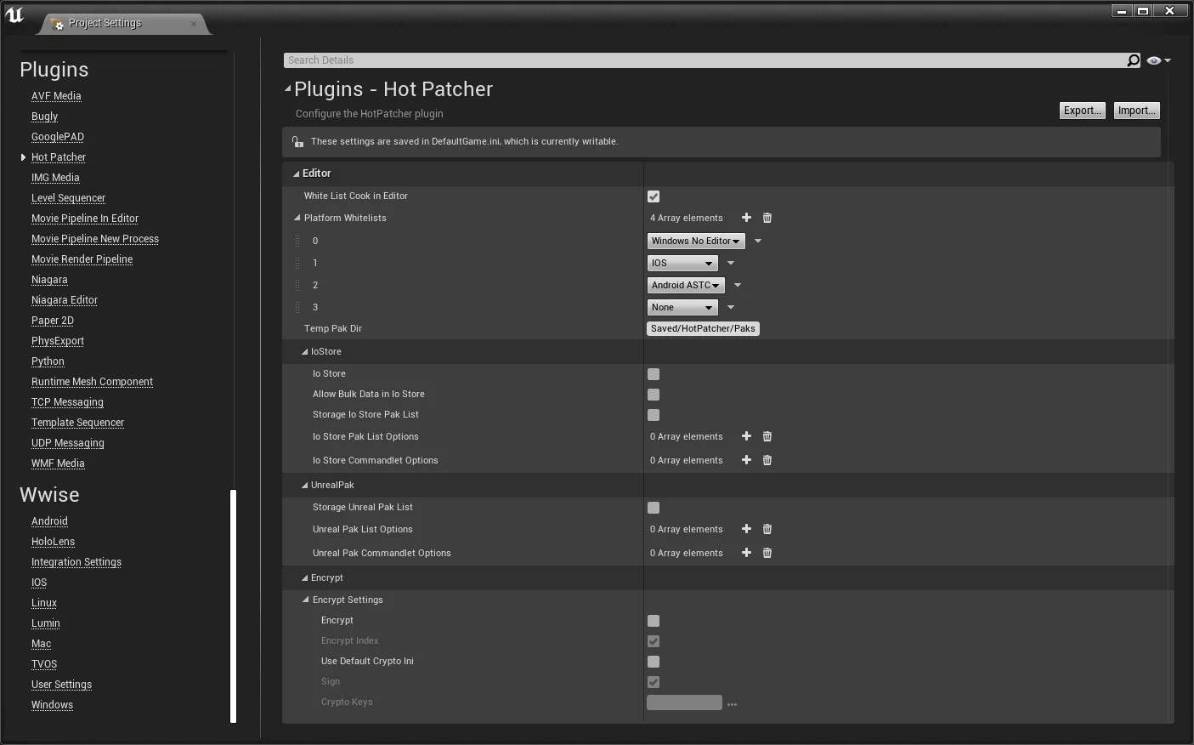
Task: Empty the Platform Whitelists array with trash icon
Action: click(x=767, y=218)
